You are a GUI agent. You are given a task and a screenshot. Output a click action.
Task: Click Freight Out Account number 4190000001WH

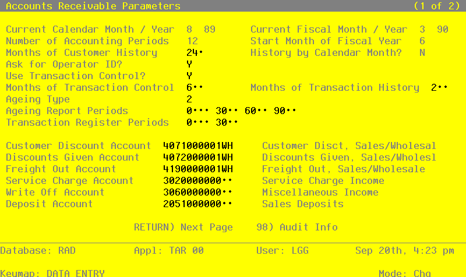(198, 169)
